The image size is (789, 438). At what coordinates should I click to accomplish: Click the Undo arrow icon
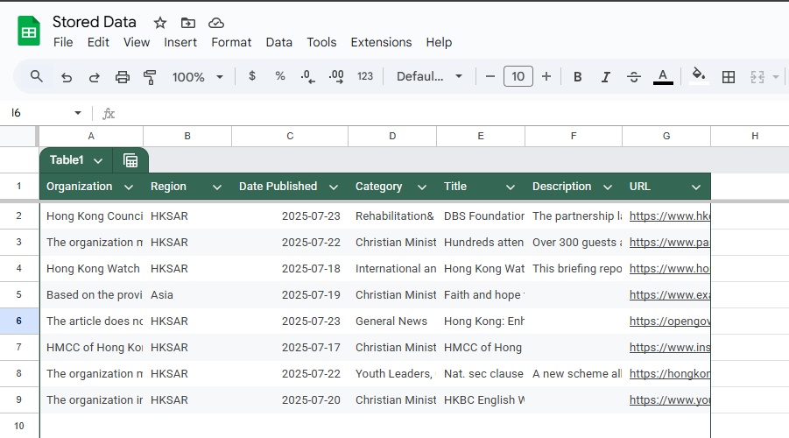coord(67,77)
